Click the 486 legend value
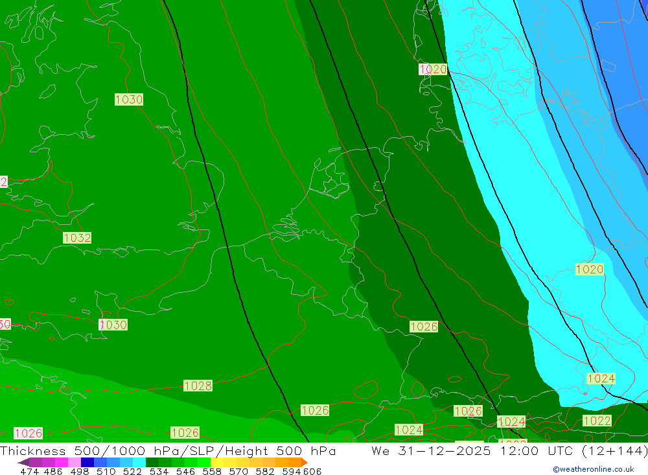This screenshot has width=648, height=475. point(53,472)
